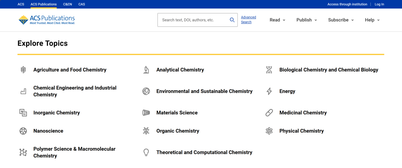This screenshot has height=168, width=402.
Task: Go to the CAS tab
Action: pyautogui.click(x=82, y=4)
